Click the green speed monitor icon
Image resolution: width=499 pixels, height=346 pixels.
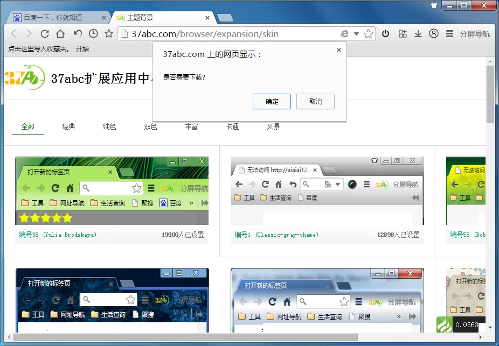(444, 324)
